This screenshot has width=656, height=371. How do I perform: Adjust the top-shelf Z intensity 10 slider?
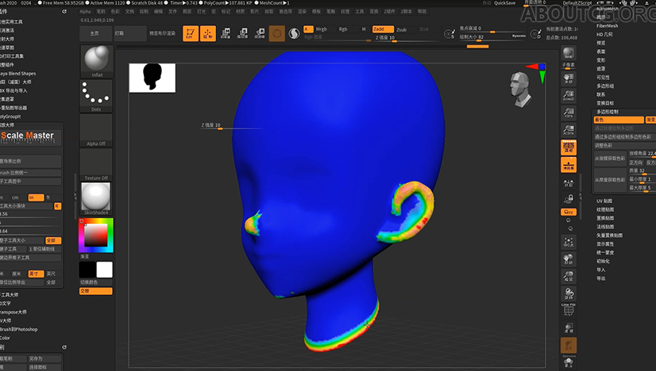point(406,37)
